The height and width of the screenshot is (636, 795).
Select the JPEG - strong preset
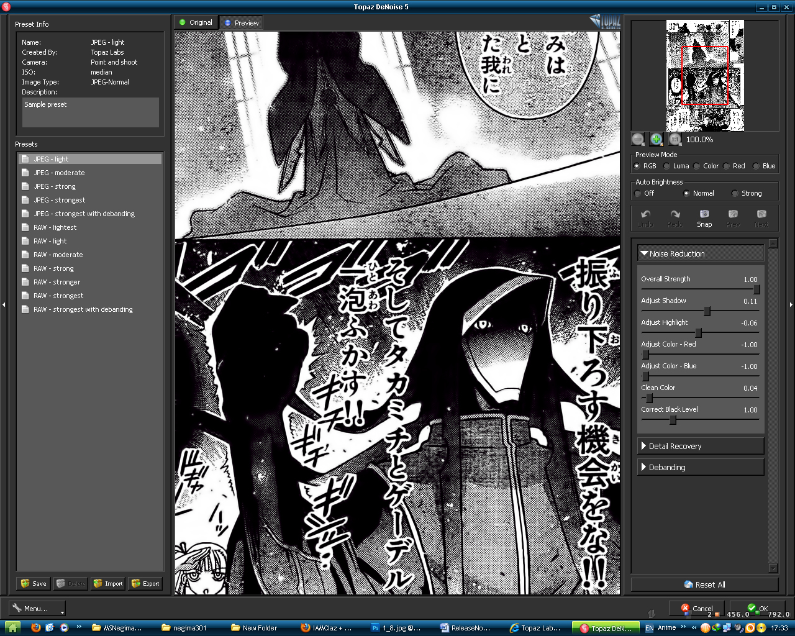(x=90, y=186)
